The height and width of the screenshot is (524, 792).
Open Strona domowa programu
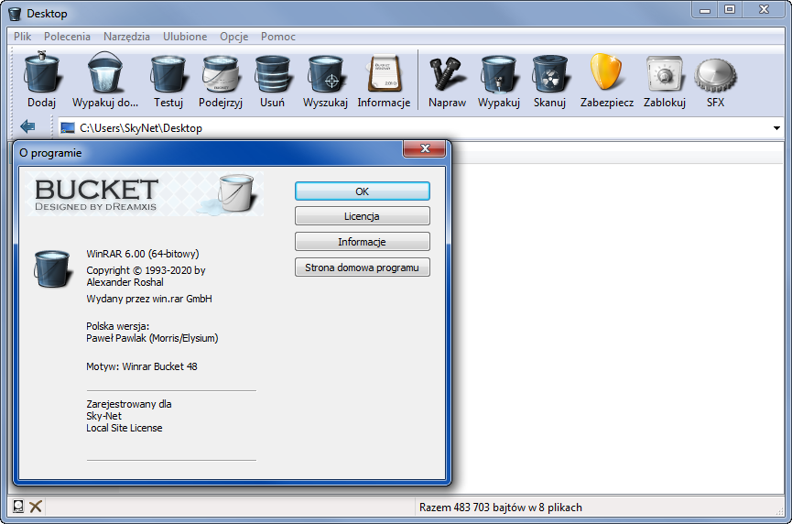(363, 267)
